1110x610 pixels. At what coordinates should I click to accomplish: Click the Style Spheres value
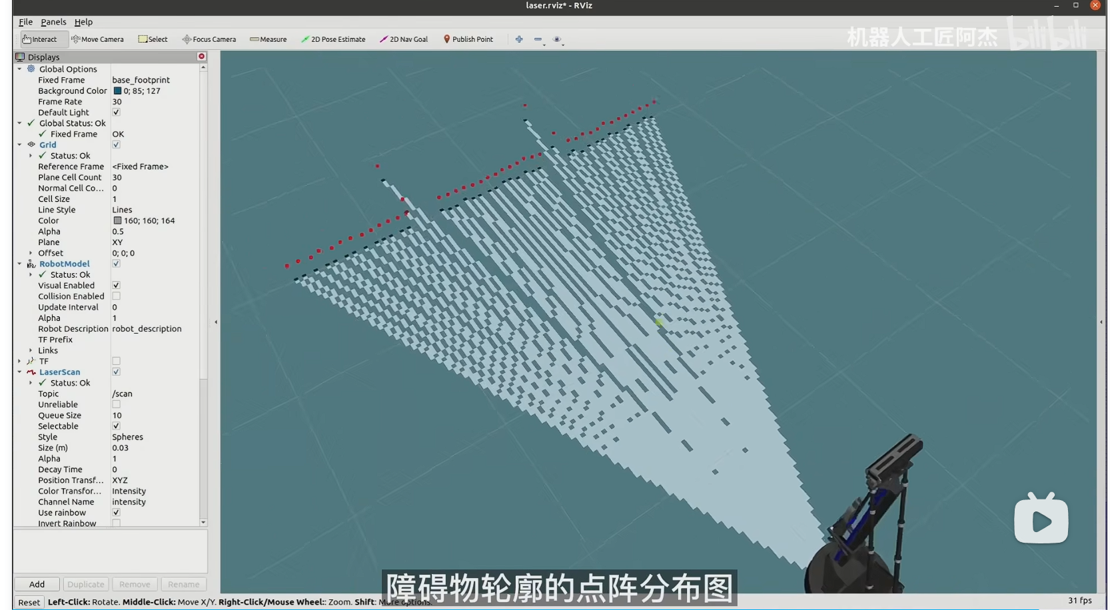pyautogui.click(x=128, y=437)
